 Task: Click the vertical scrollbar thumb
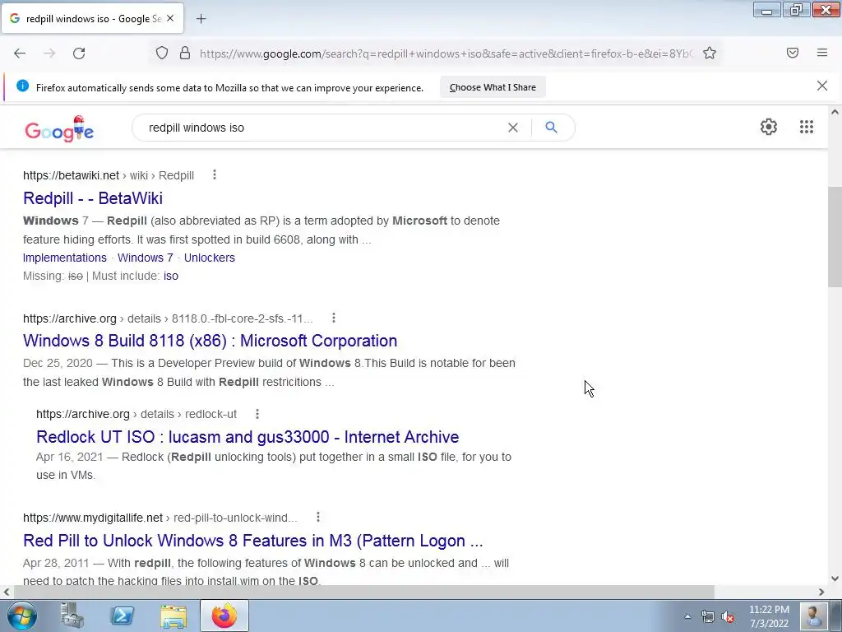[835, 238]
